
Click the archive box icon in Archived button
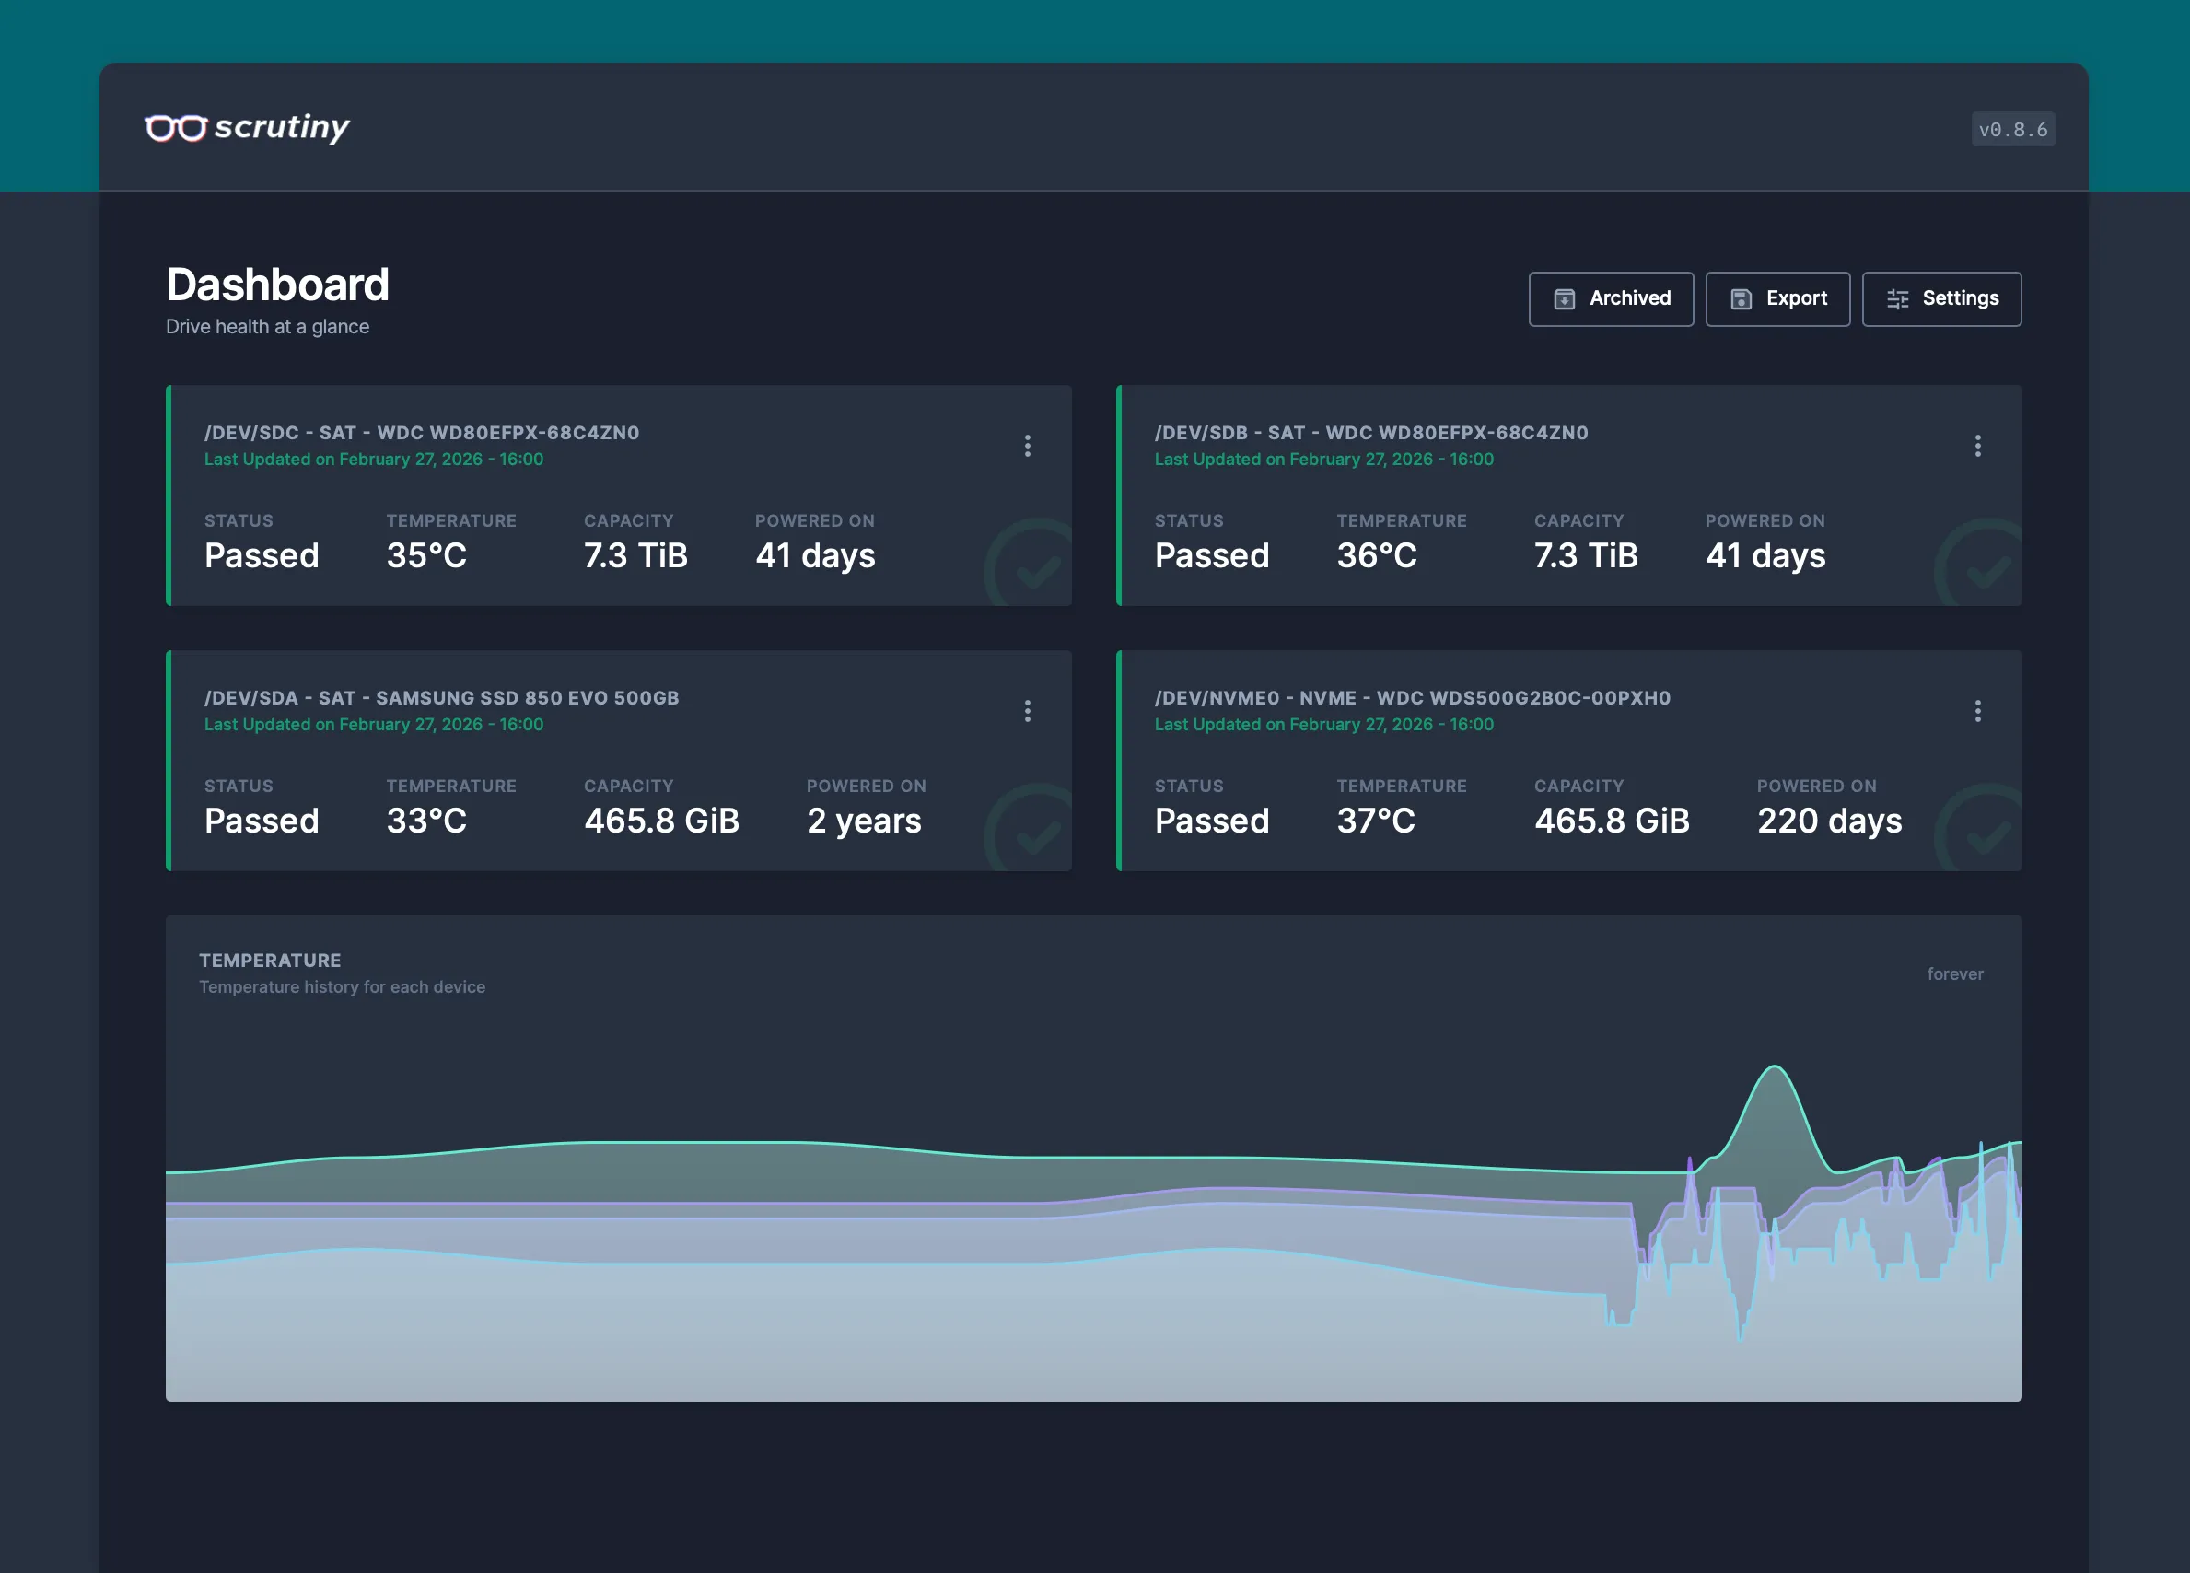click(x=1565, y=299)
